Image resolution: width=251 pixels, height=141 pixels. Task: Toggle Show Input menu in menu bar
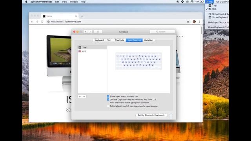click(x=108, y=96)
